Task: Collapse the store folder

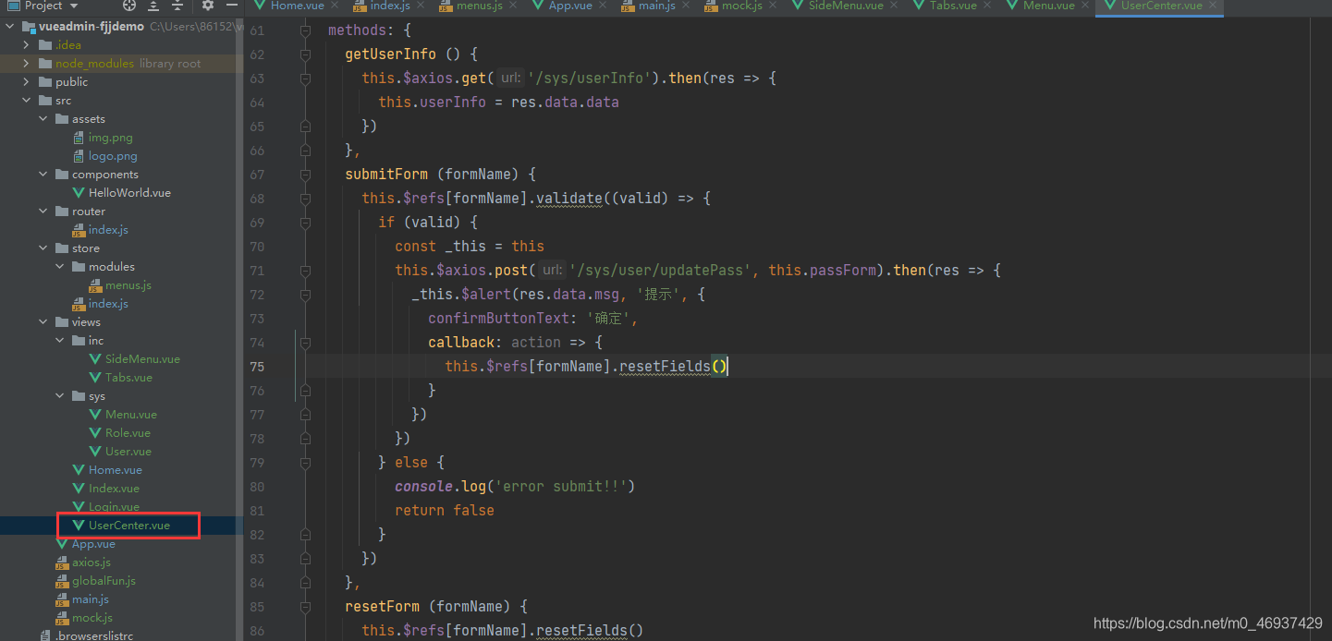Action: (43, 248)
